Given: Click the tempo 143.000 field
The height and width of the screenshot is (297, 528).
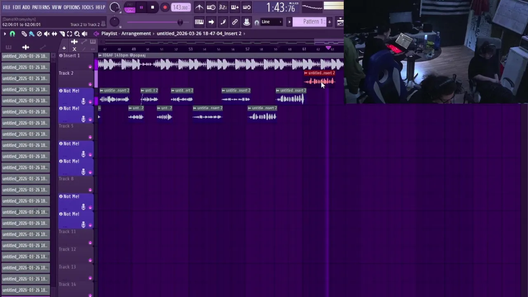Looking at the screenshot, I should click(181, 7).
